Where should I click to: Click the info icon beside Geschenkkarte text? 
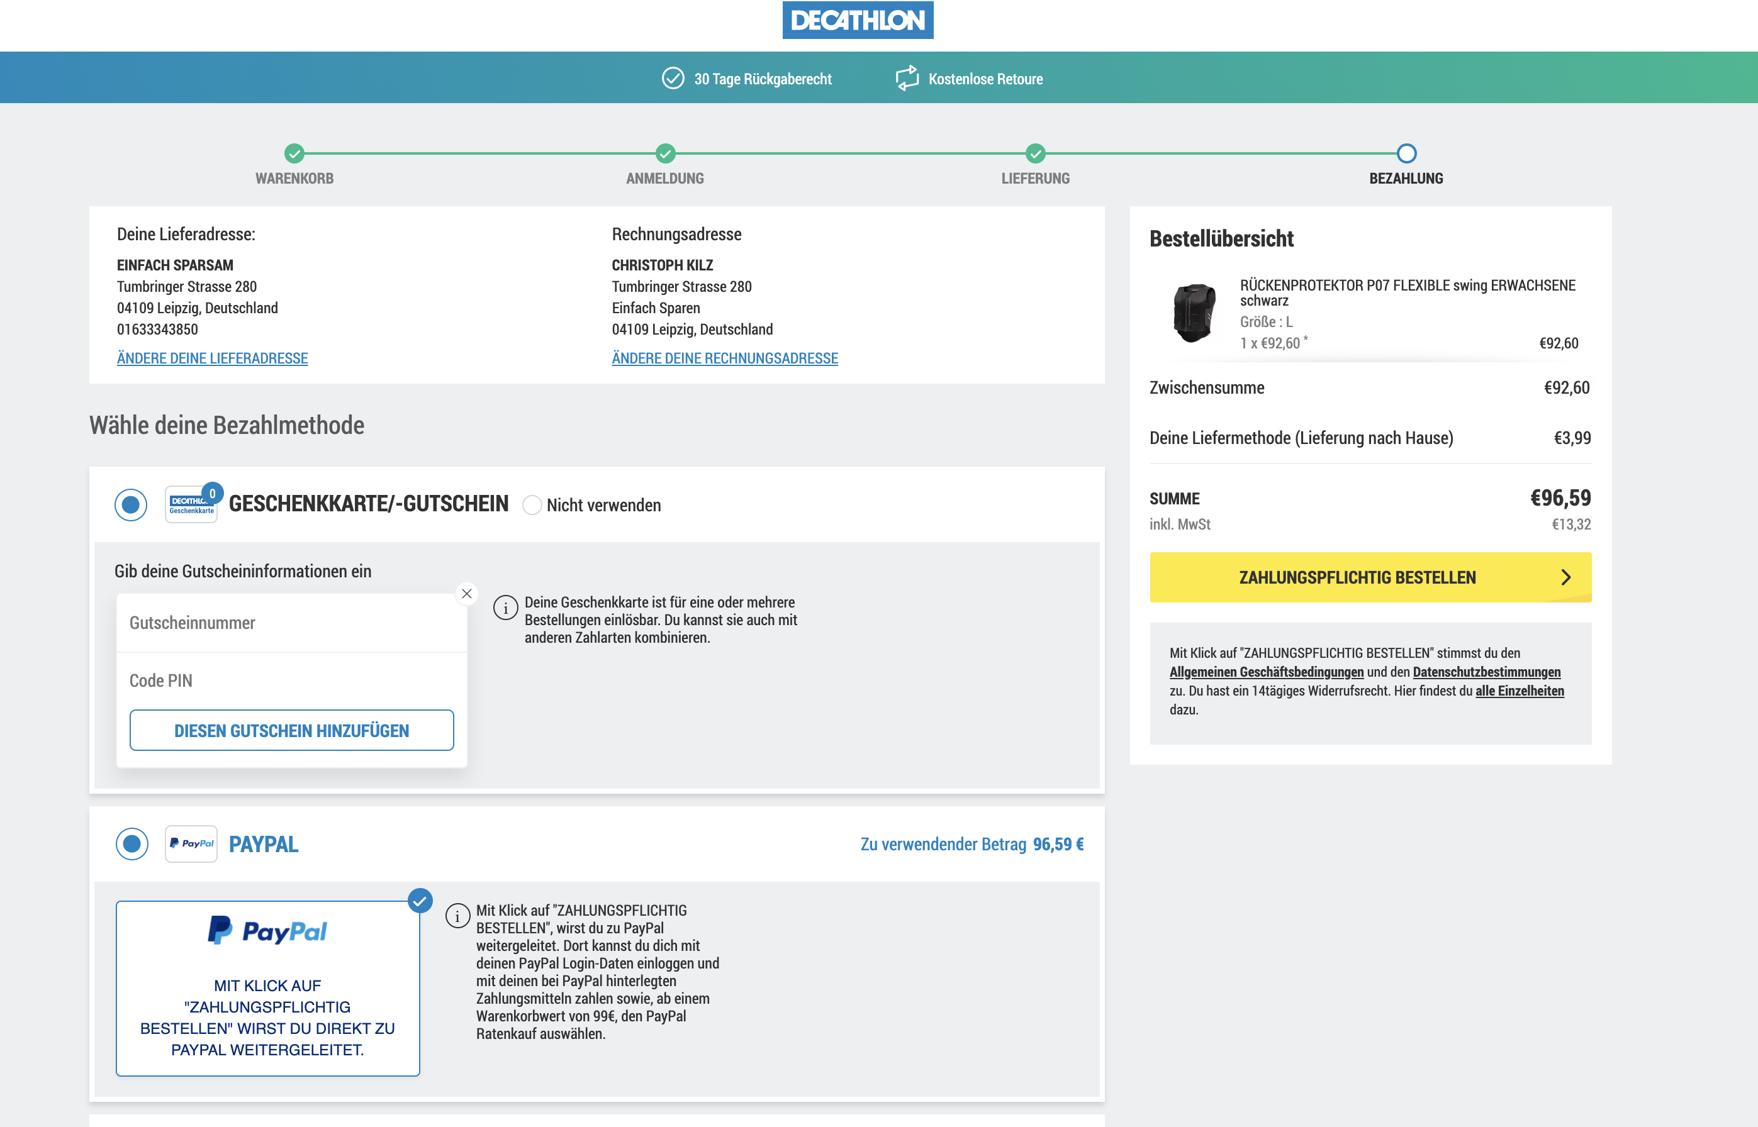[505, 608]
